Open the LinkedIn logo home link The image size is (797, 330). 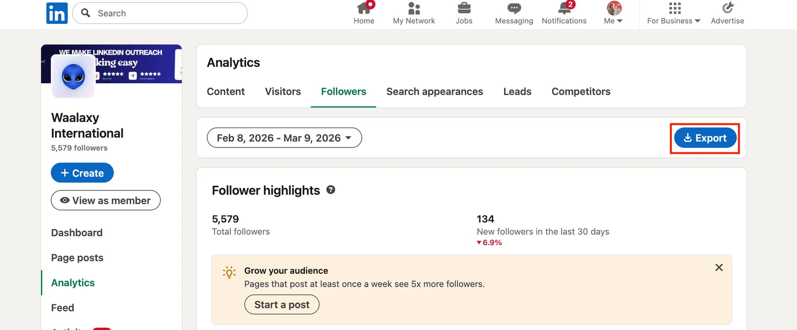click(57, 13)
